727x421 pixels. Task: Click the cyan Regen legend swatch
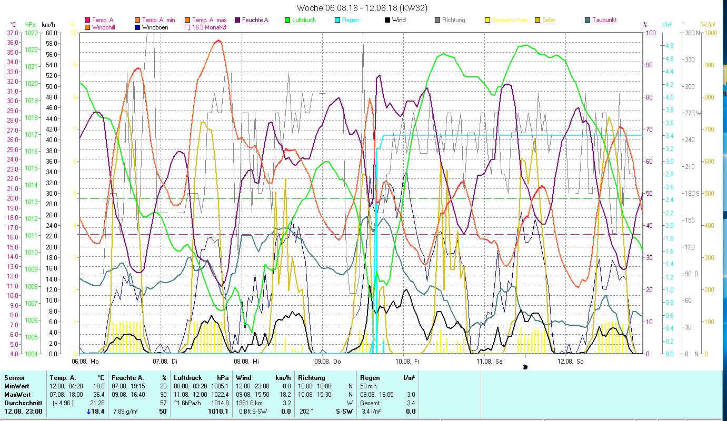point(337,21)
